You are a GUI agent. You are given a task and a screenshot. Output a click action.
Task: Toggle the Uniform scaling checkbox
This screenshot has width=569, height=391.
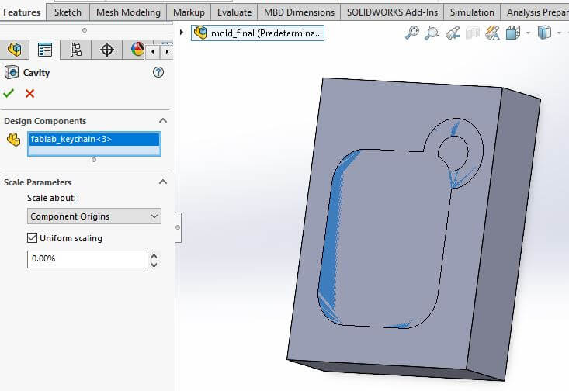[32, 238]
